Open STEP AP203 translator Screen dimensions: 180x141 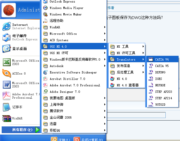(163, 92)
